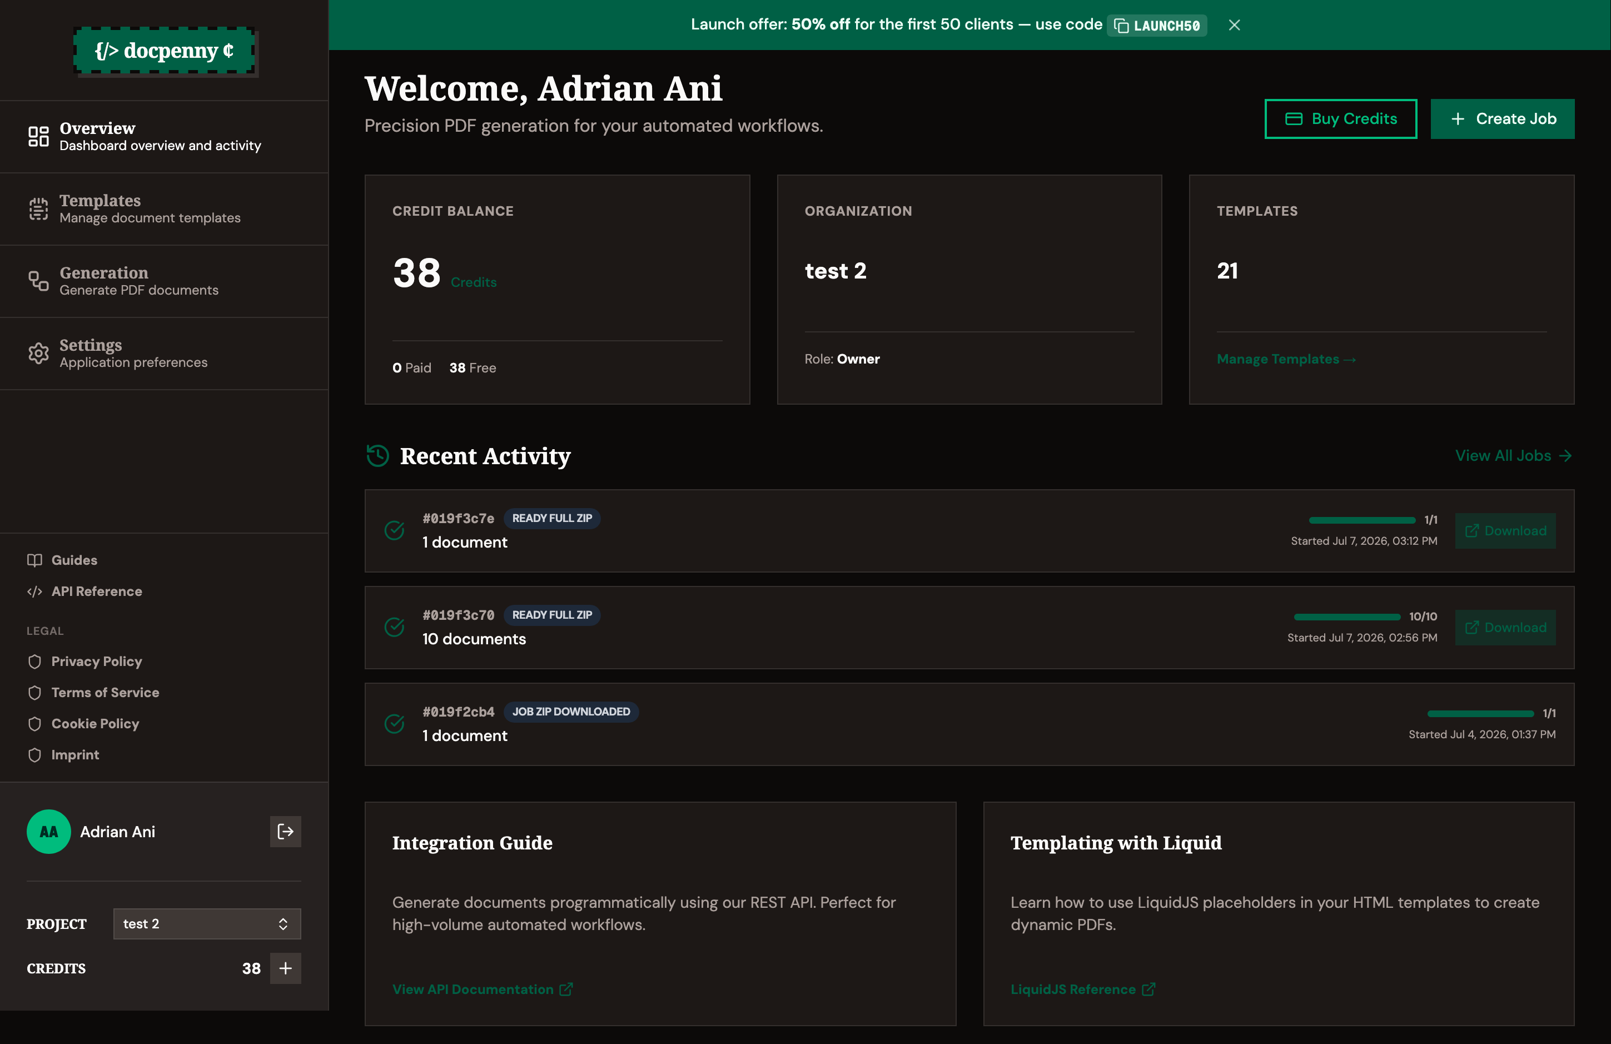Click the templates count "21"

coord(1227,271)
